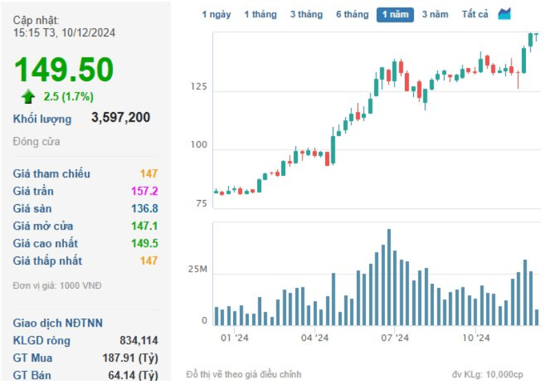Show the 6 tháng chart range
This screenshot has width=550, height=385.
pos(352,14)
